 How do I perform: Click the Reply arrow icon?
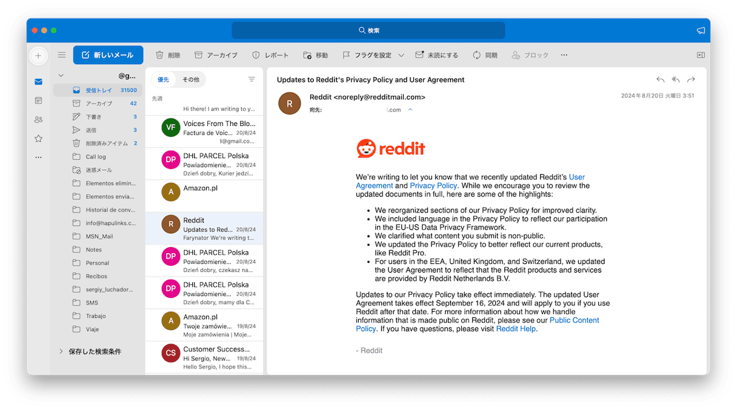[x=661, y=80]
